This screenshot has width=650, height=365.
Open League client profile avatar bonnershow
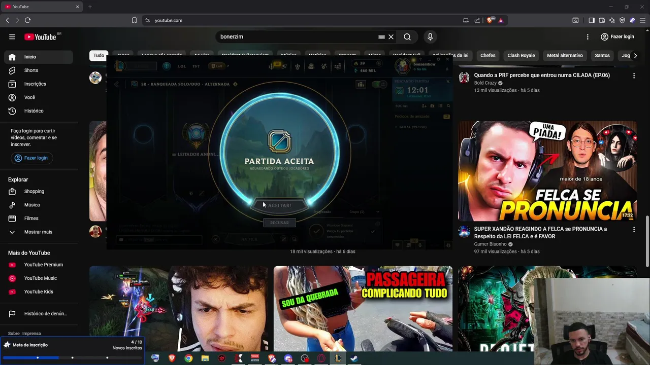(403, 66)
